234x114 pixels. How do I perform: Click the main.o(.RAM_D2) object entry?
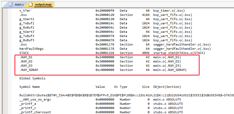coord(167,61)
